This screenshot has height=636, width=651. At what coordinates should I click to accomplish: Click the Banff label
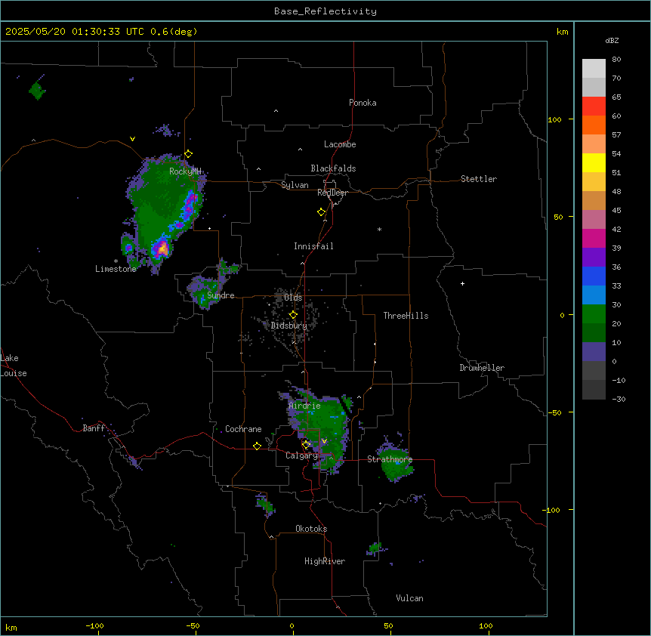(94, 428)
